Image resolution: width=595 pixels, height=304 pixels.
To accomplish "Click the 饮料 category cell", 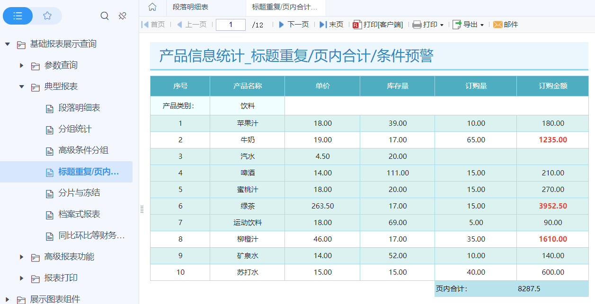I will [248, 105].
